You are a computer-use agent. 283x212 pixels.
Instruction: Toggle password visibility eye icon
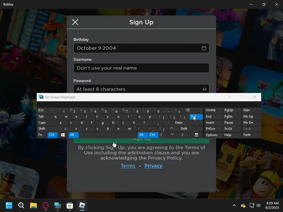coord(204,89)
